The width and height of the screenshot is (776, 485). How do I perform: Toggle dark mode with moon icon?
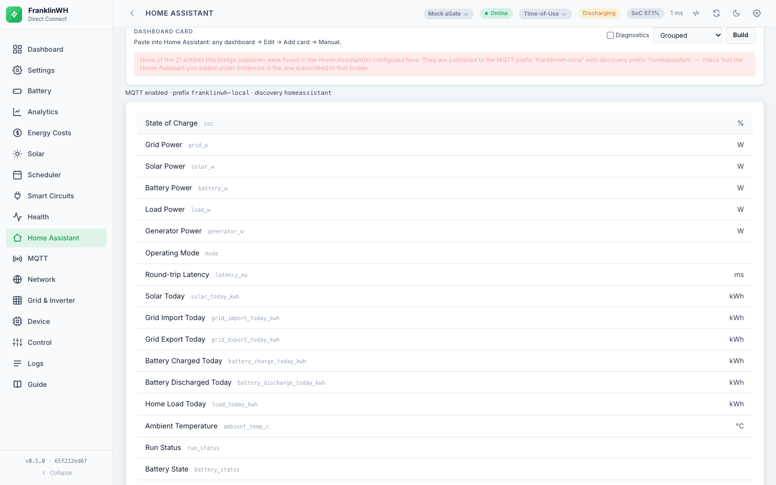click(737, 13)
